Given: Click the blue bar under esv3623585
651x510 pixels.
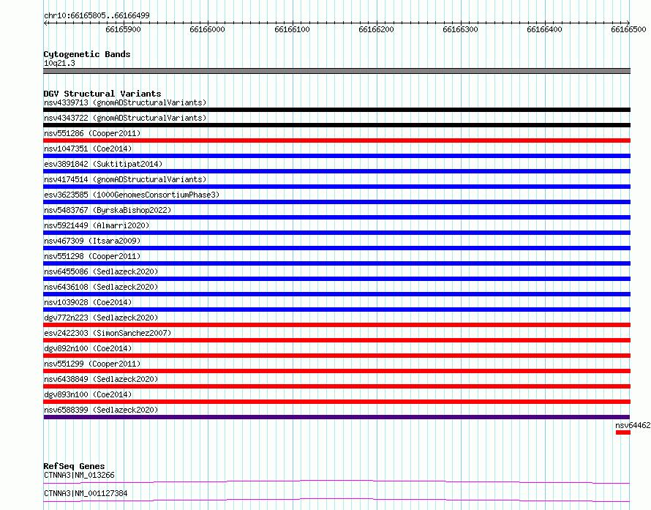Looking at the screenshot, I should [336, 202].
